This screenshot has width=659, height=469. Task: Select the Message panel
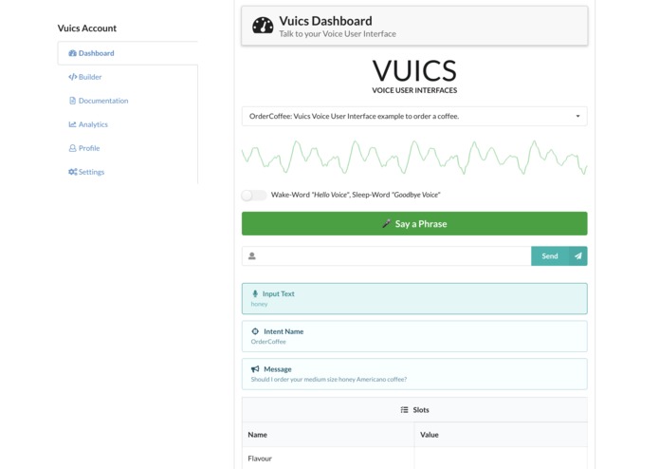pos(414,374)
